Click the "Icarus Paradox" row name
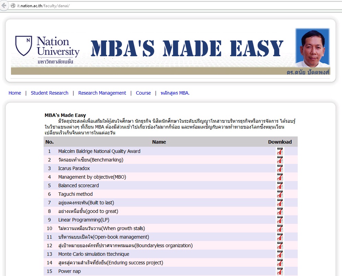 [x=74, y=168]
